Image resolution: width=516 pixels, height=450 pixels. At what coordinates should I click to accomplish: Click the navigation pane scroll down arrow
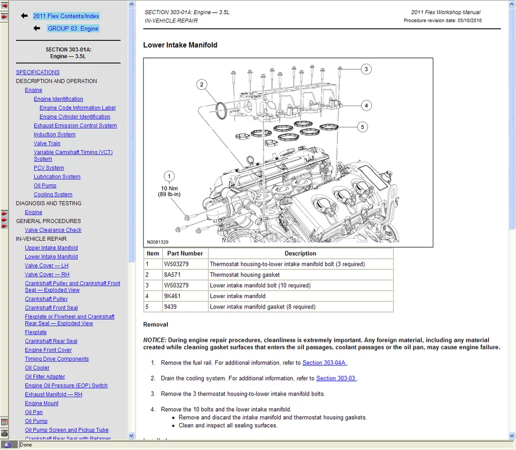point(132,435)
